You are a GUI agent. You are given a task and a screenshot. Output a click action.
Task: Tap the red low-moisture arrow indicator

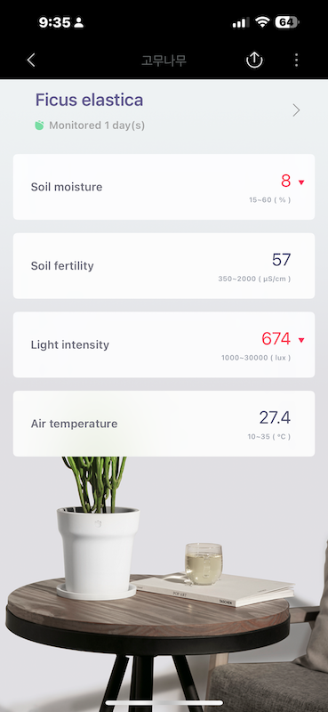pyautogui.click(x=301, y=182)
